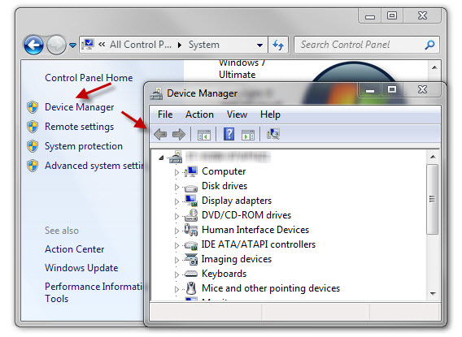Click the blue Help question mark icon
The height and width of the screenshot is (337, 462).
pyautogui.click(x=229, y=134)
